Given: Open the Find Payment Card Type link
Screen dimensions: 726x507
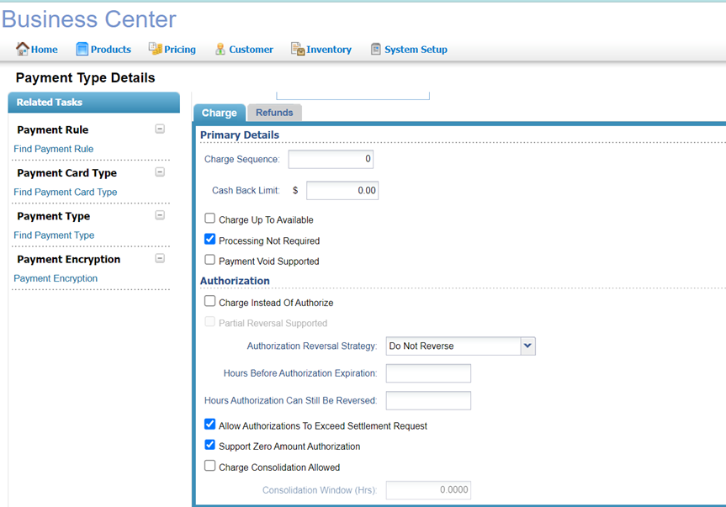Looking at the screenshot, I should click(x=66, y=192).
